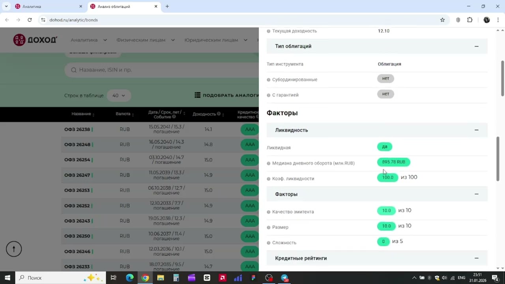Click the Подобрать аналоги button
This screenshot has height=284, width=505.
(x=227, y=95)
